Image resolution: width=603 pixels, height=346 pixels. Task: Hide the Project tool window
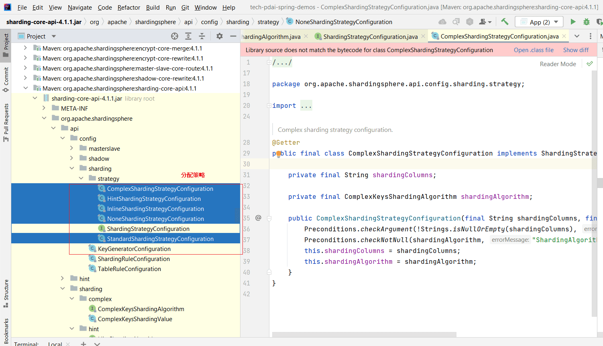[233, 36]
